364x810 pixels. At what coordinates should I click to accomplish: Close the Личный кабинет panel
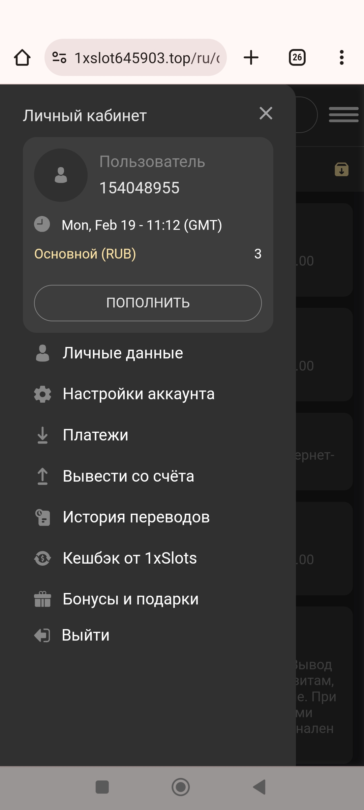click(x=266, y=113)
